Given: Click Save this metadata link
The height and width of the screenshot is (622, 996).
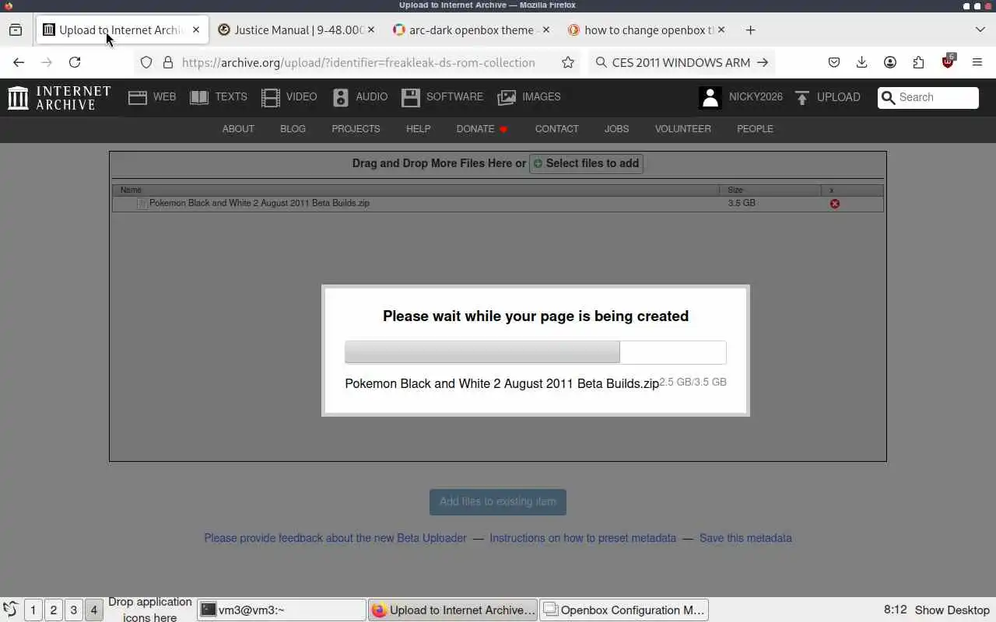Looking at the screenshot, I should click(x=745, y=538).
